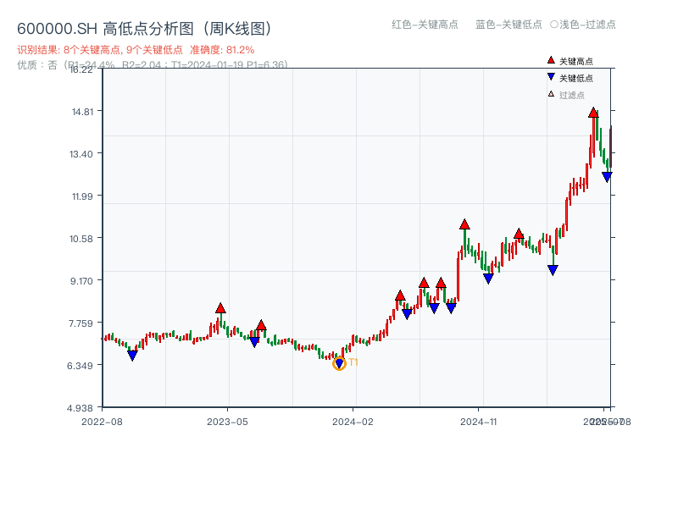Click the gray 过滤点 legend text label
This screenshot has width=678, height=508.
pyautogui.click(x=572, y=95)
